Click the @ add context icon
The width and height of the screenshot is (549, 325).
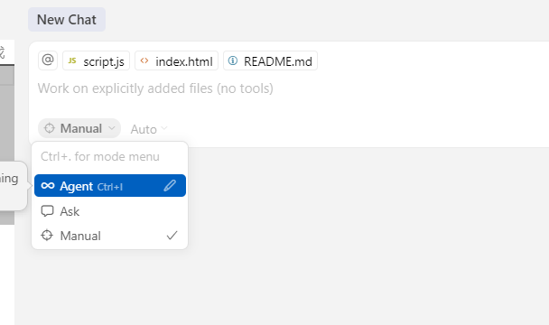(x=48, y=60)
